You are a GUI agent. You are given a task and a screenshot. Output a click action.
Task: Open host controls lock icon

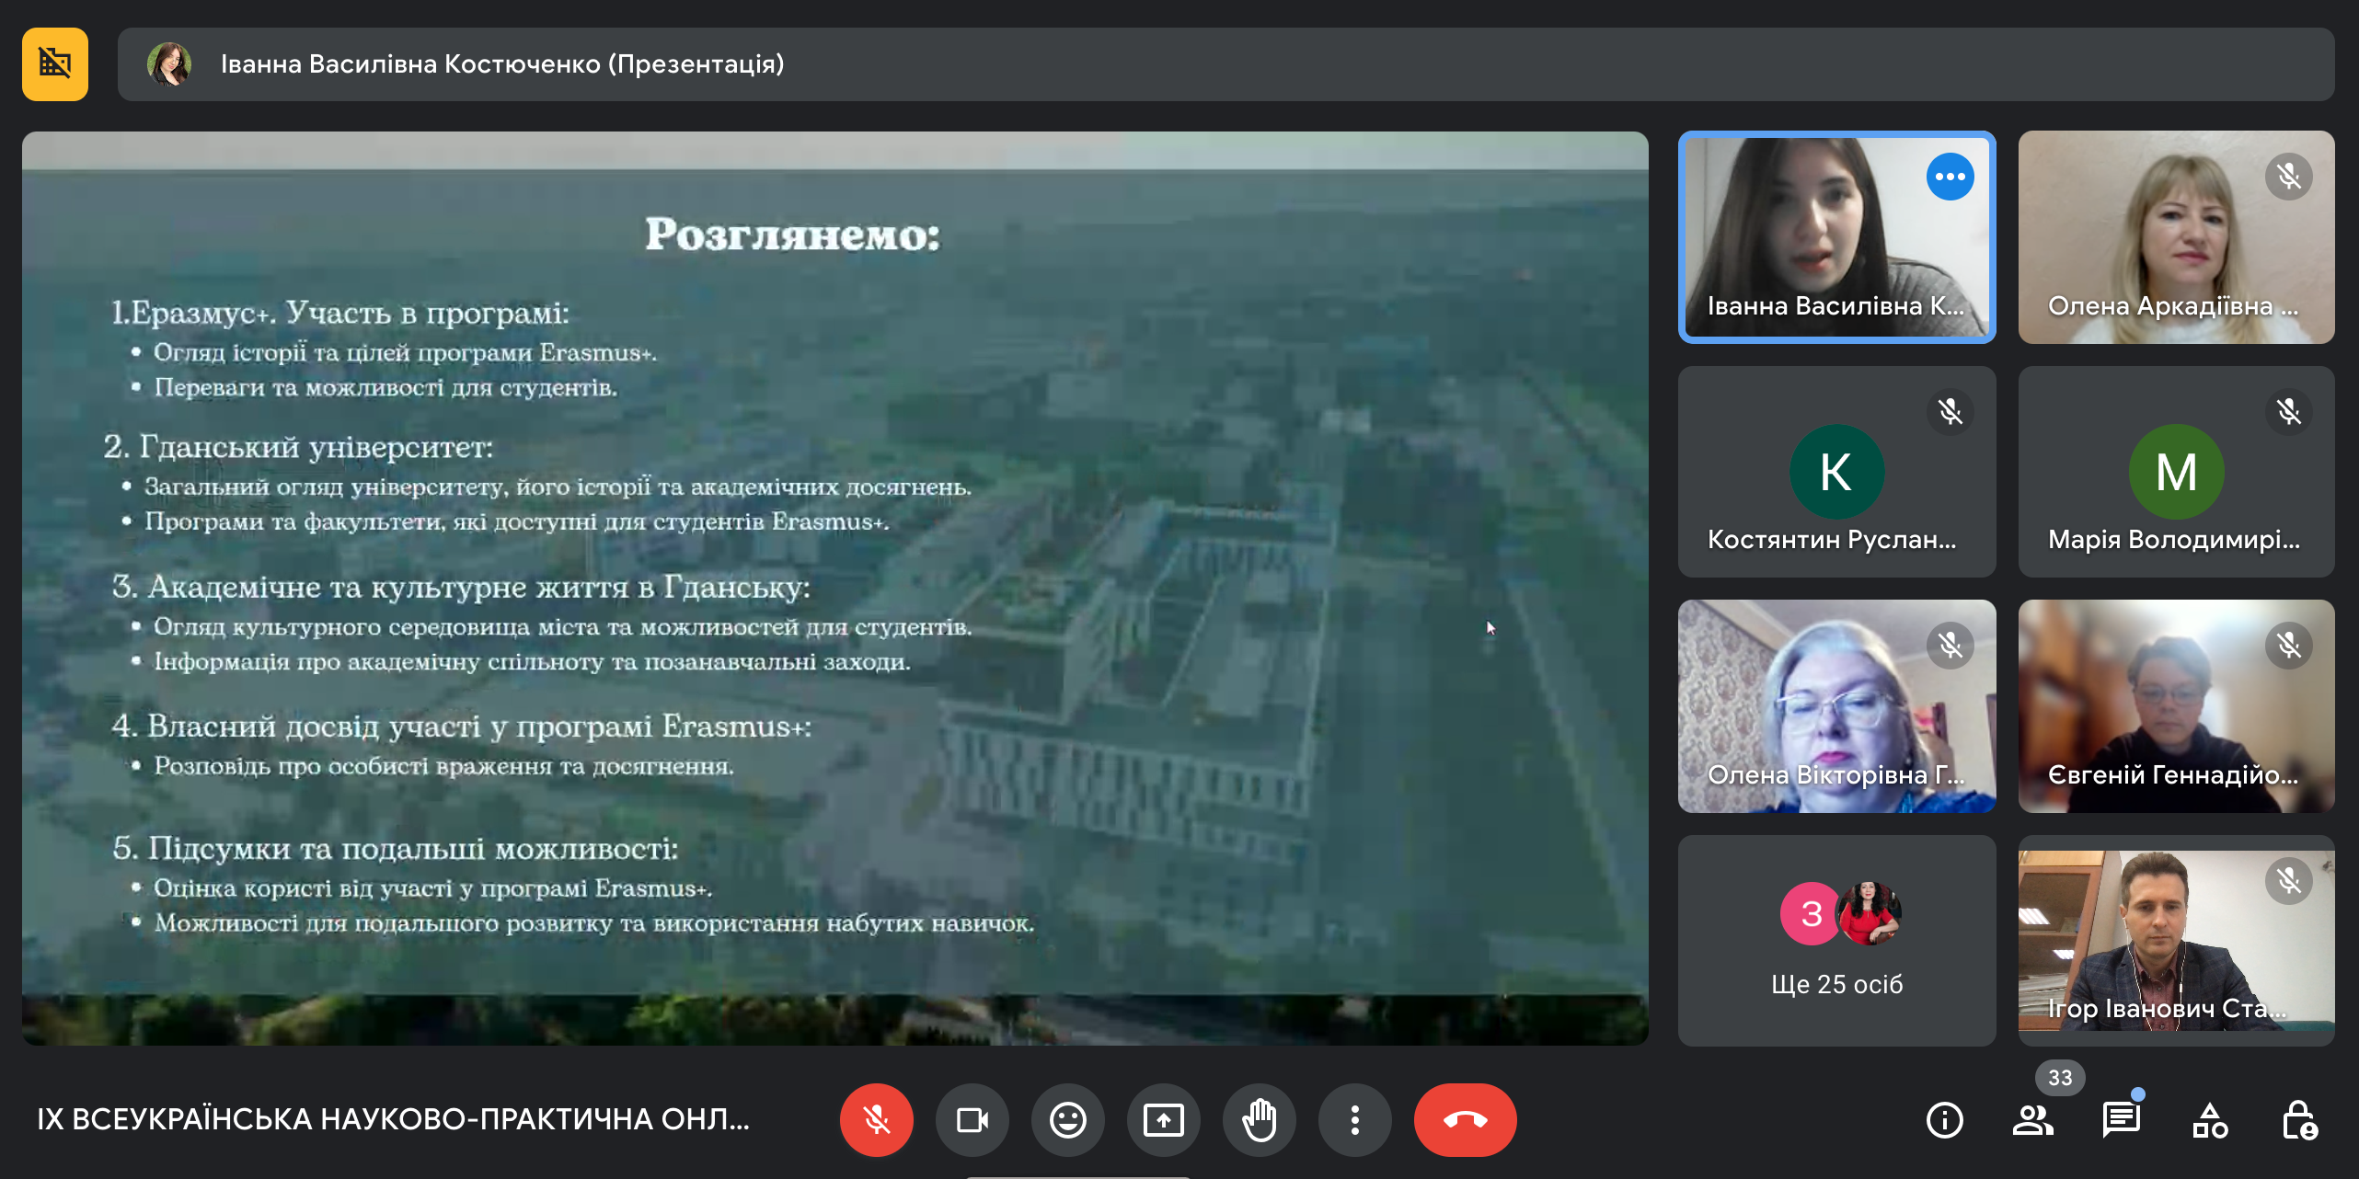tap(2298, 1119)
